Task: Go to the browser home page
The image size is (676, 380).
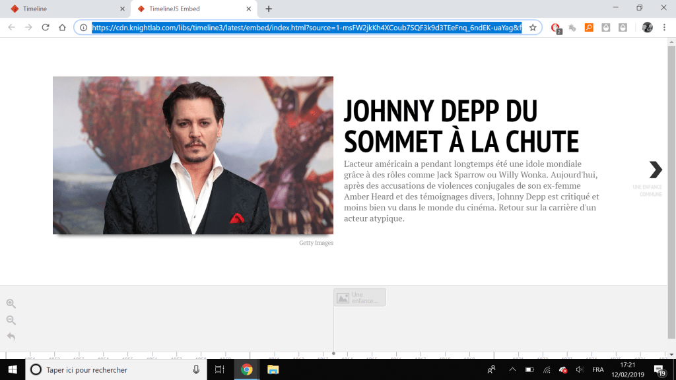Action: pyautogui.click(x=62, y=28)
